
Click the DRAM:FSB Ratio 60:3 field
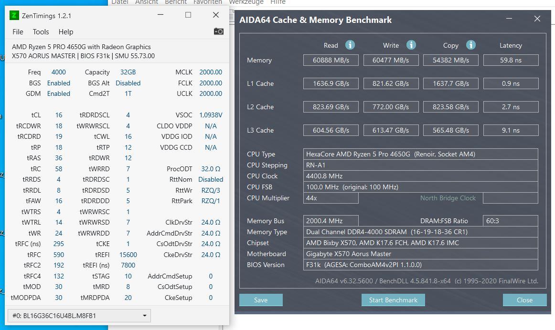[x=511, y=221]
